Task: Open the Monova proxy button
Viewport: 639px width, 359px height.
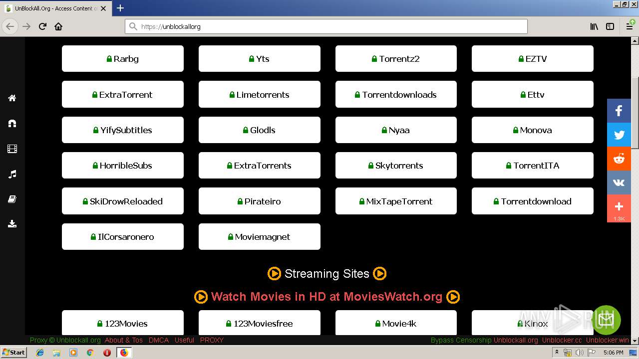Action: point(533,130)
